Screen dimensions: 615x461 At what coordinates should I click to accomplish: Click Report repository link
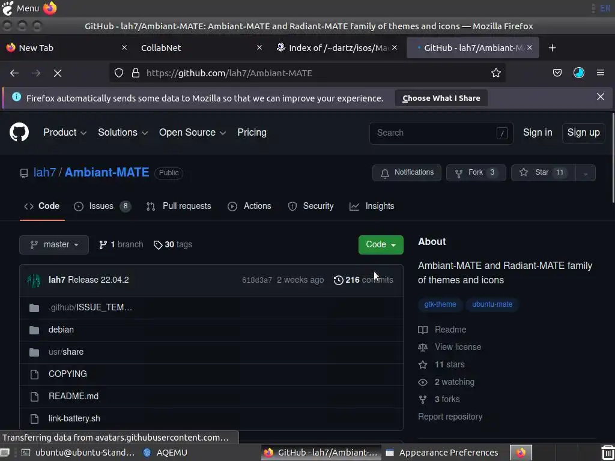pos(450,417)
